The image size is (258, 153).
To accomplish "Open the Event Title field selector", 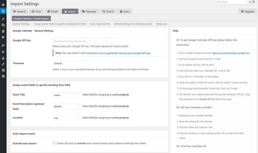I will pyautogui.click(x=66, y=95).
